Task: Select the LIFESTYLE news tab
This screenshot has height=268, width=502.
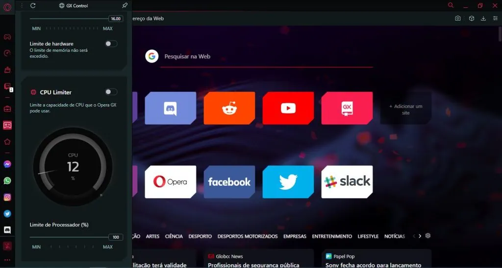Action: 368,236
